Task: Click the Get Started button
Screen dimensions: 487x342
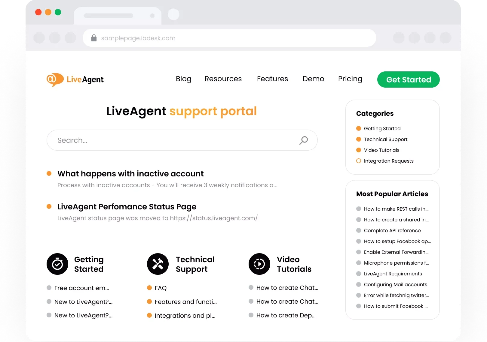Action: coord(409,79)
